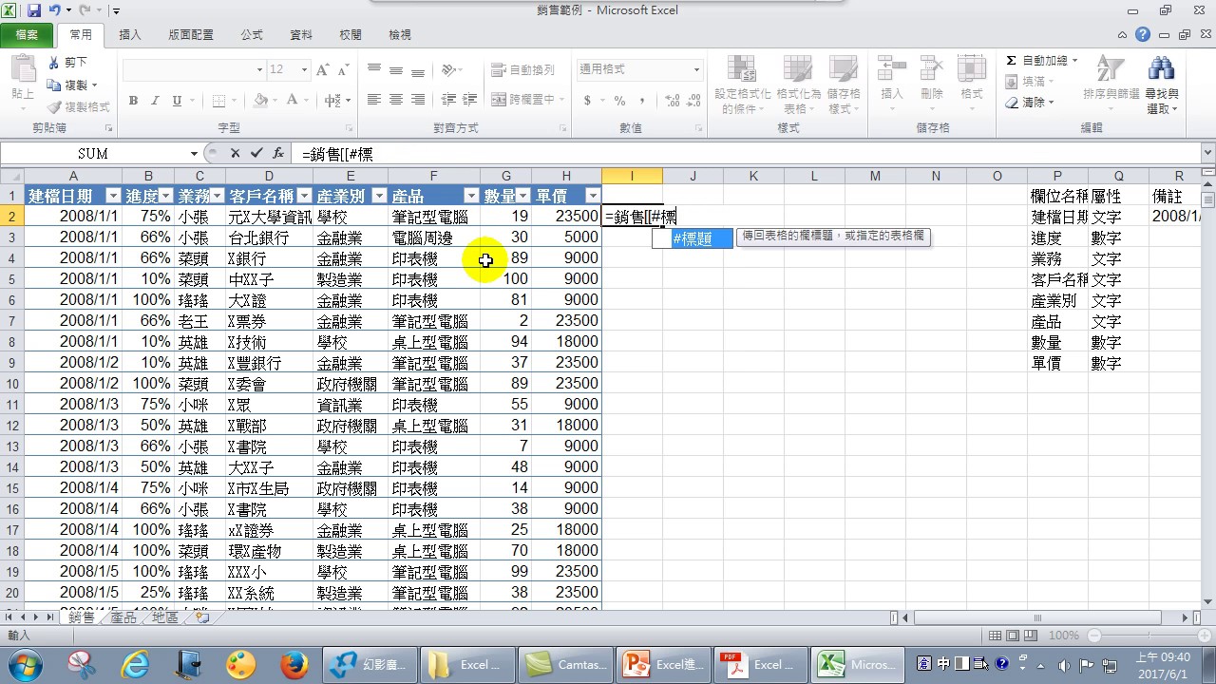The width and height of the screenshot is (1216, 684).
Task: Open Insert Function fx icon
Action: (278, 153)
